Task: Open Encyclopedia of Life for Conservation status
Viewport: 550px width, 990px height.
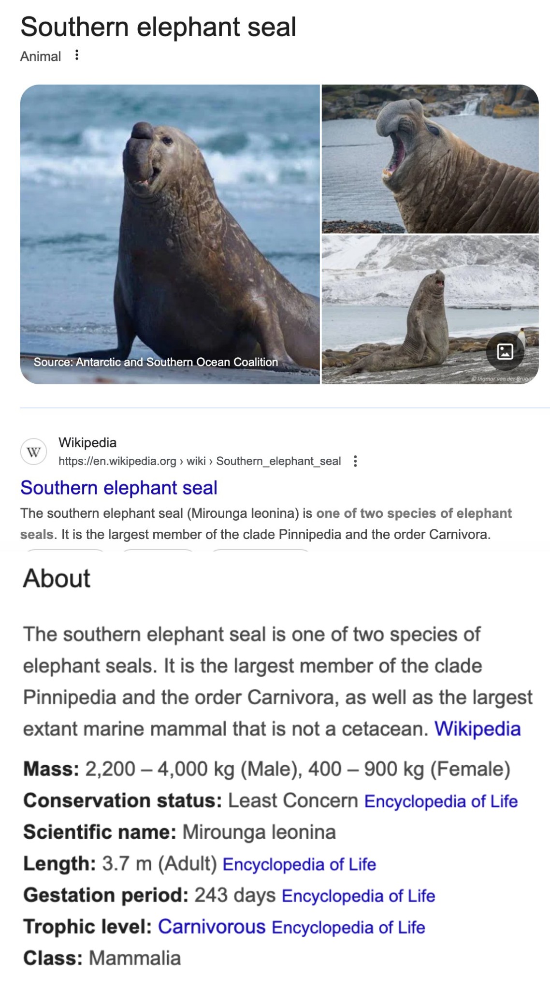Action: [x=441, y=801]
